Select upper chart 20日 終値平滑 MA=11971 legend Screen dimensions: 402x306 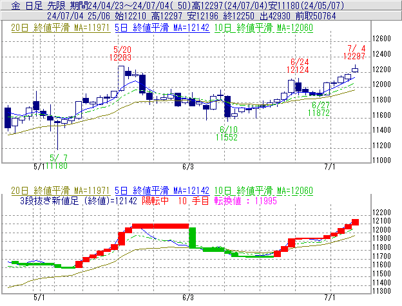(61, 28)
